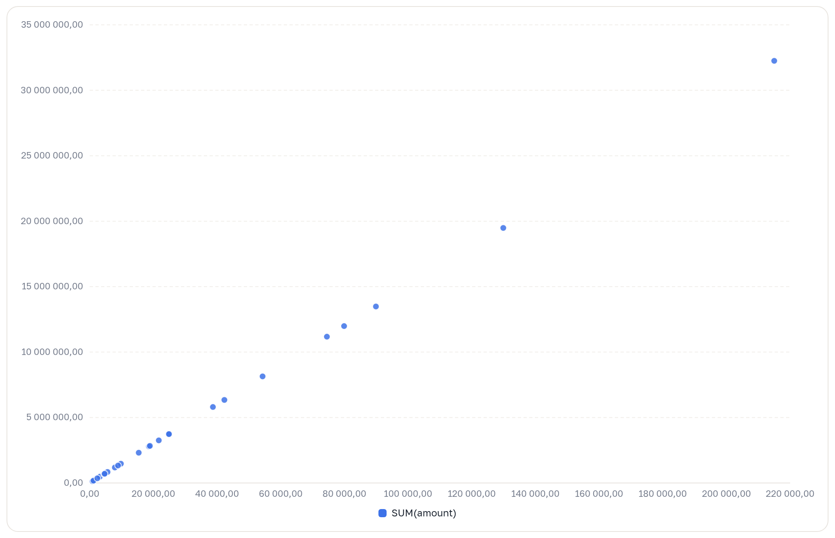Click the y-axis label 5 000 000,00
835x538 pixels.
[x=55, y=417]
